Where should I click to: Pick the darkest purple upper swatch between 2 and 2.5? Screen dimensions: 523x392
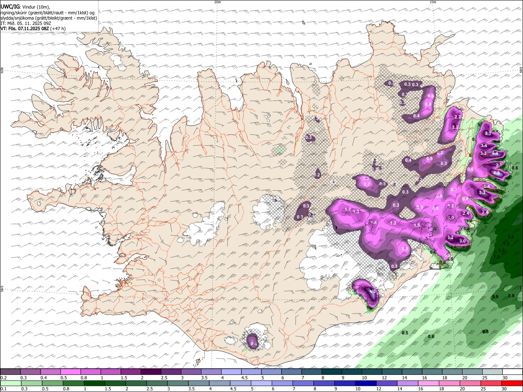(x=151, y=372)
